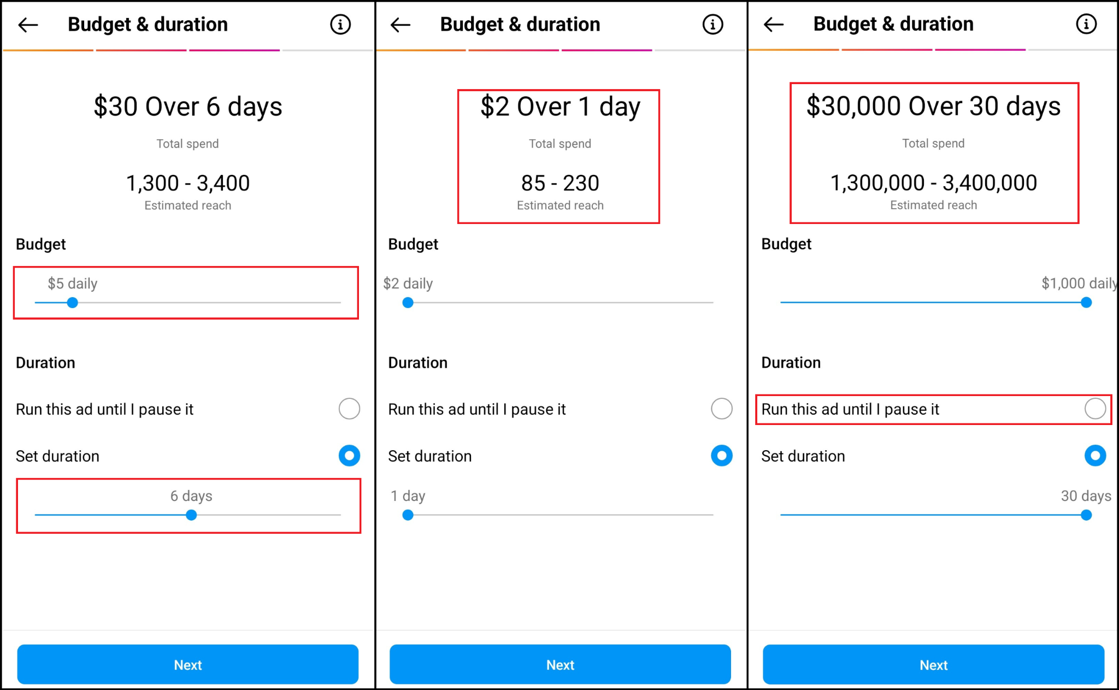1119x690 pixels.
Task: Open info icon on the $2 Over 1 day screen
Action: coord(713,25)
